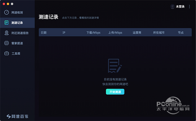Viewport: 196px width, 121px height.
Task: Click the 目前没有测速记录 message
Action: pyautogui.click(x=115, y=79)
